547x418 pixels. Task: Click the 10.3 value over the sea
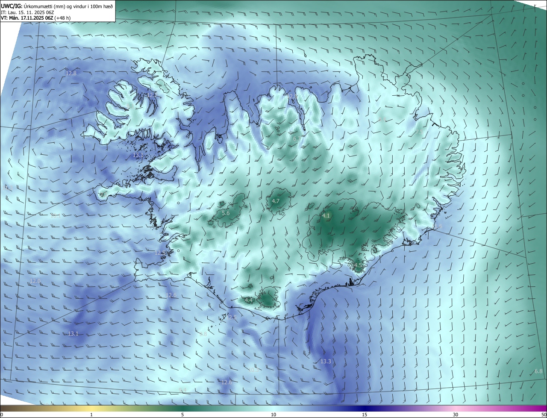(253, 370)
